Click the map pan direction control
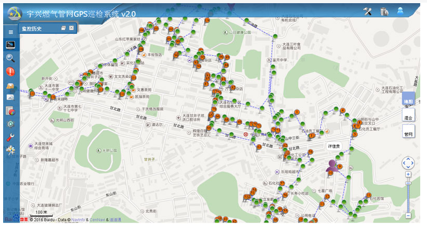This screenshot has height=233, width=427. pos(408,163)
